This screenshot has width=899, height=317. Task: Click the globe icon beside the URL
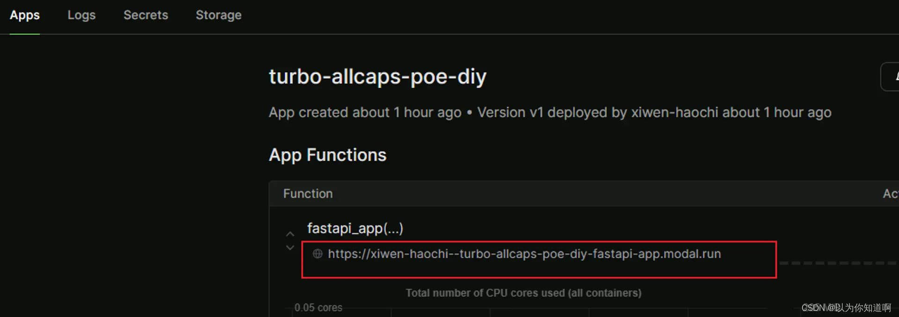click(x=318, y=254)
